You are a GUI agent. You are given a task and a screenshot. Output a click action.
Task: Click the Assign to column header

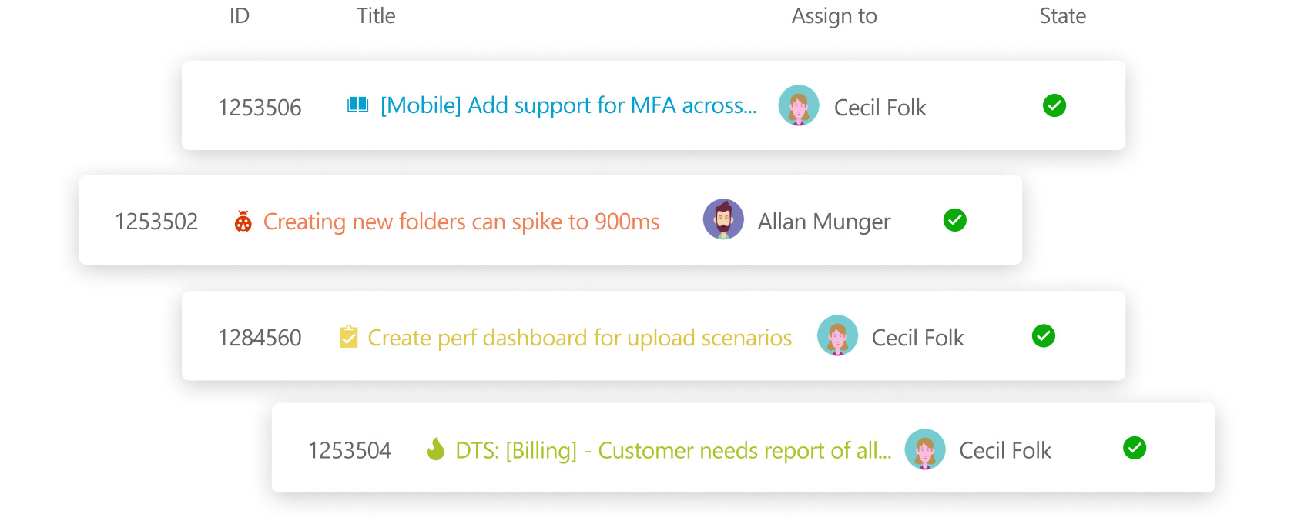pyautogui.click(x=834, y=16)
